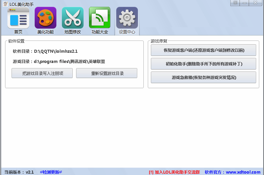Click 重新设置游戏目录 button
The image size is (264, 175).
point(107,73)
